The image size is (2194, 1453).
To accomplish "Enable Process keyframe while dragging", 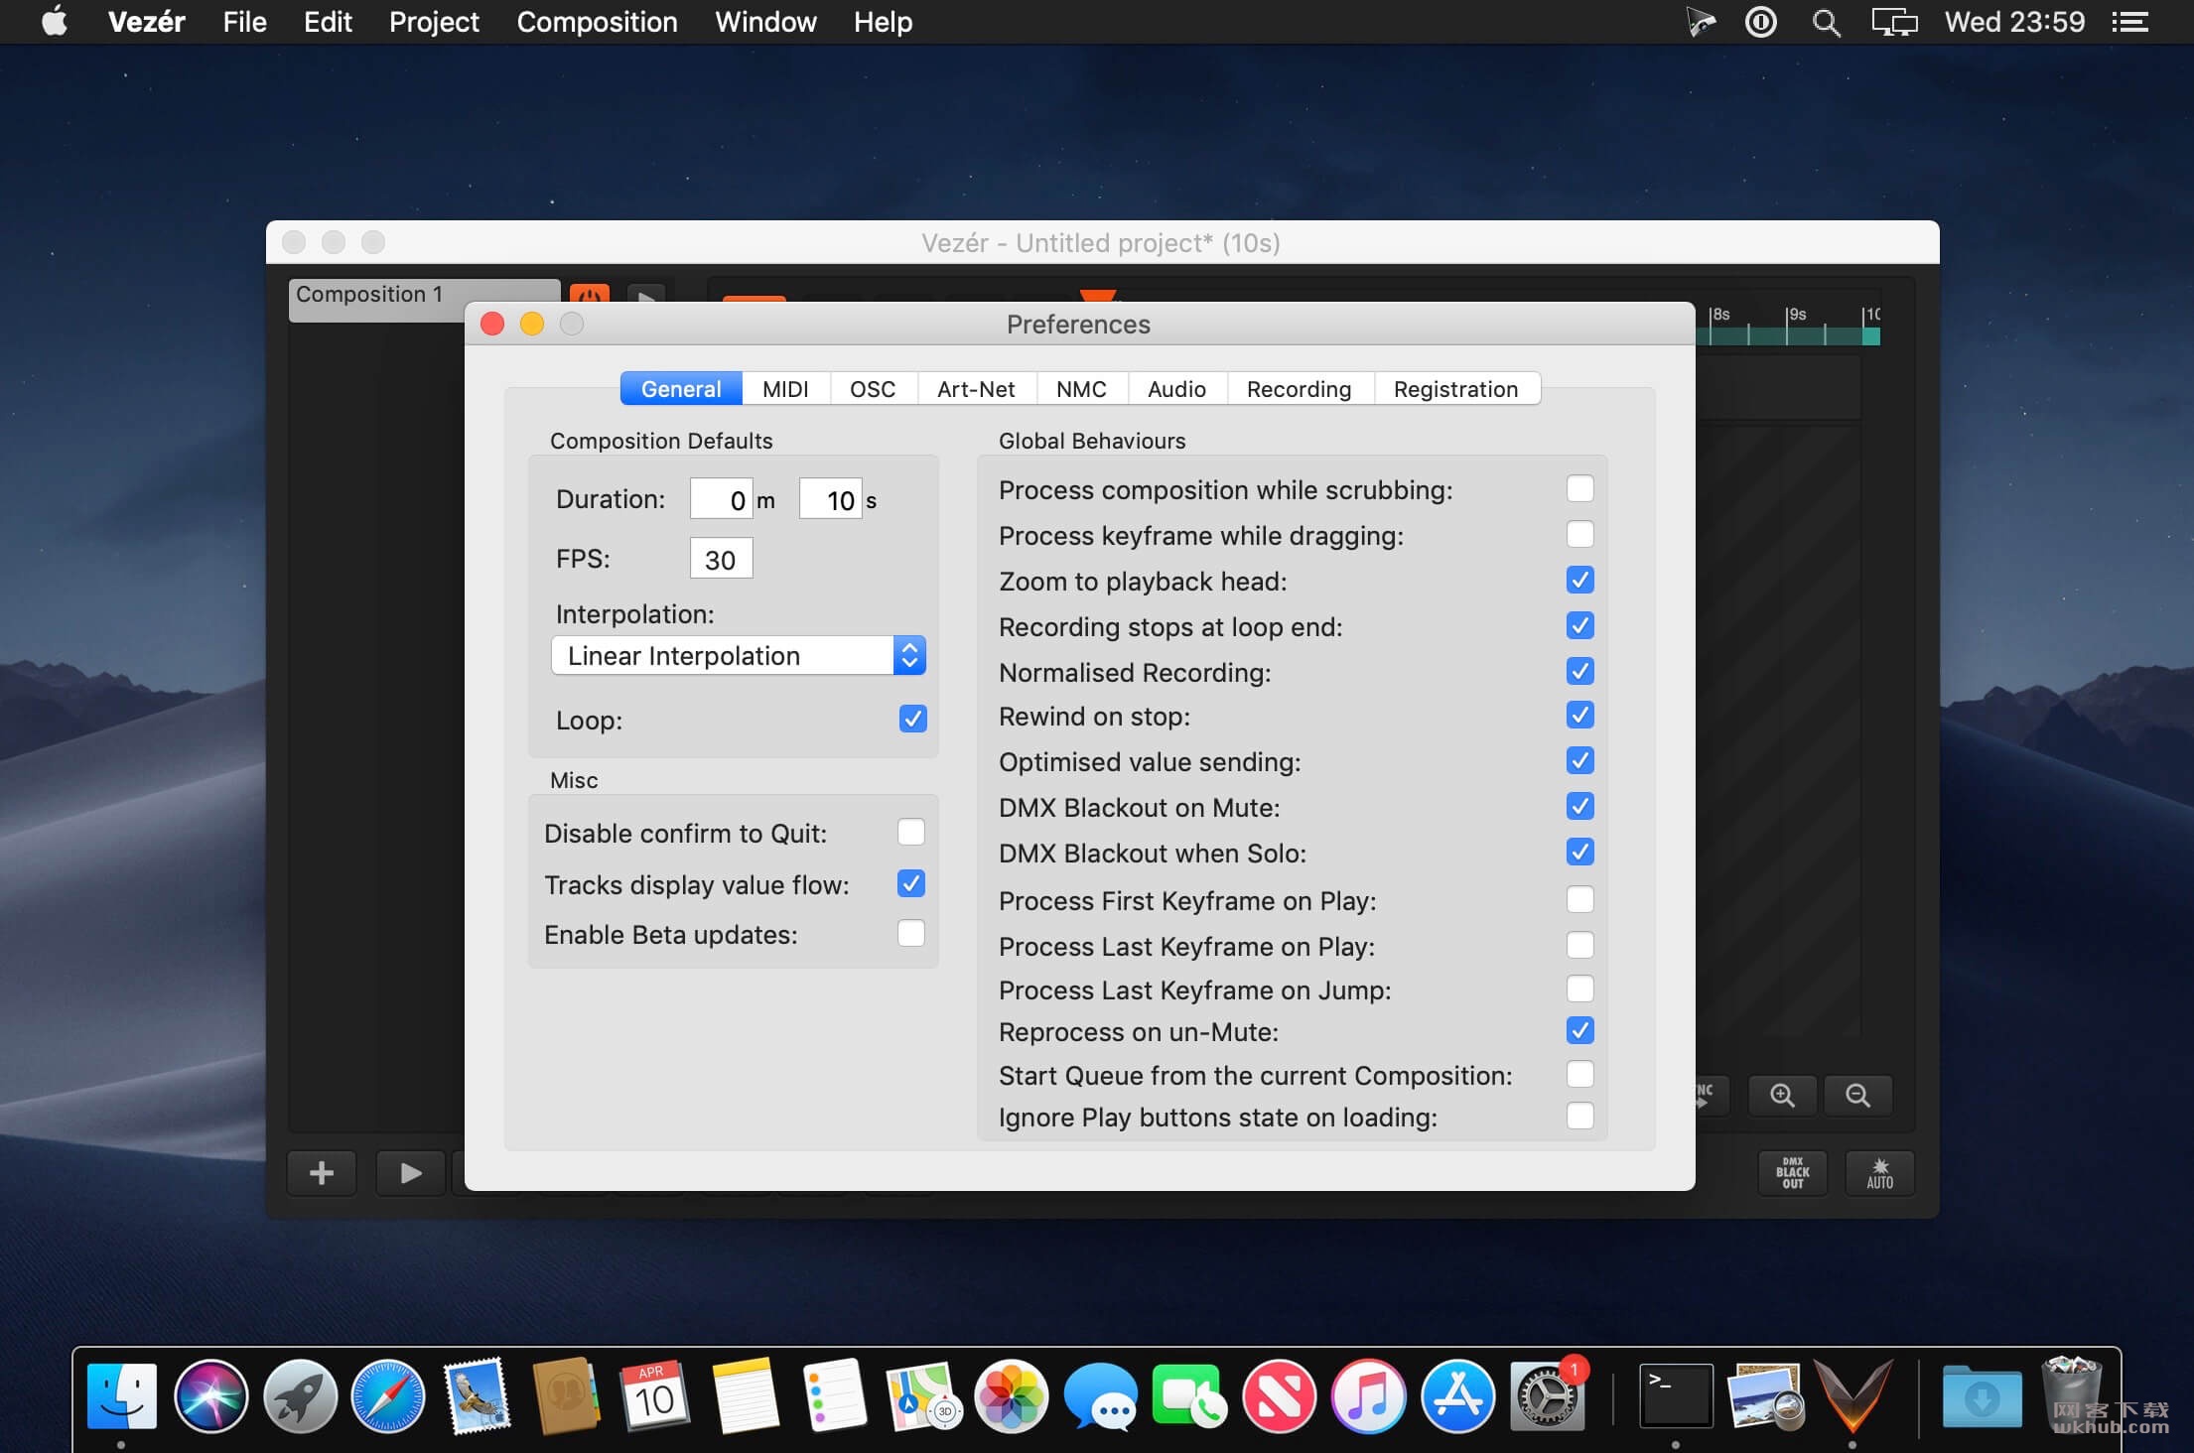I will coord(1579,534).
